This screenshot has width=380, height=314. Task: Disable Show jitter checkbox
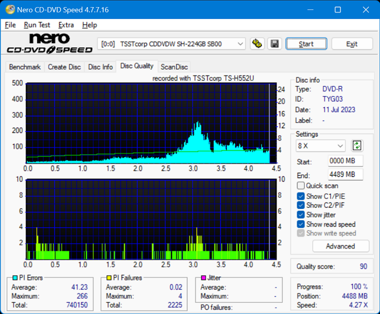tap(300, 215)
